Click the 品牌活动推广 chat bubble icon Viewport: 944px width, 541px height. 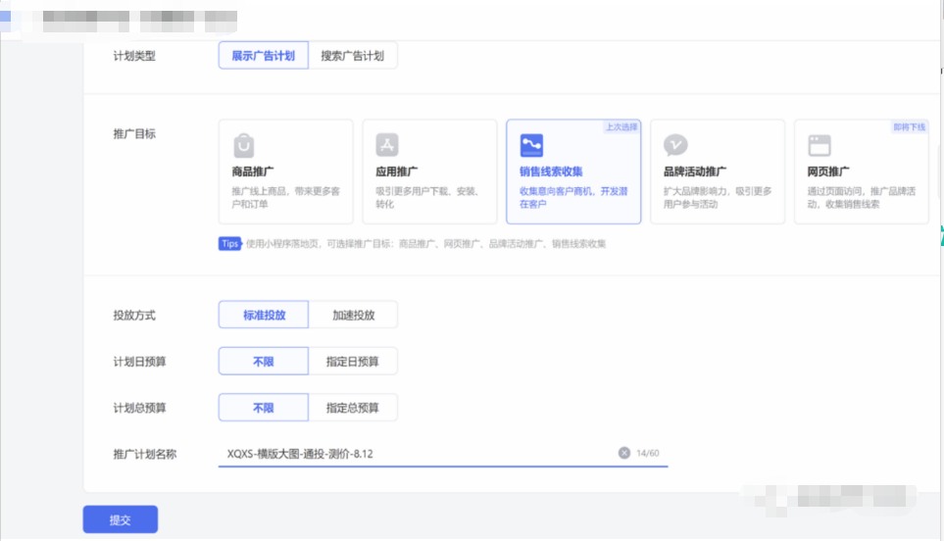pos(675,145)
